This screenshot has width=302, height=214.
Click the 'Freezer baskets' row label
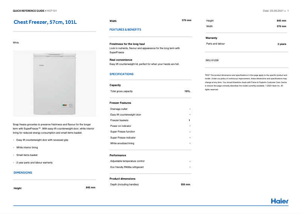click(119, 120)
